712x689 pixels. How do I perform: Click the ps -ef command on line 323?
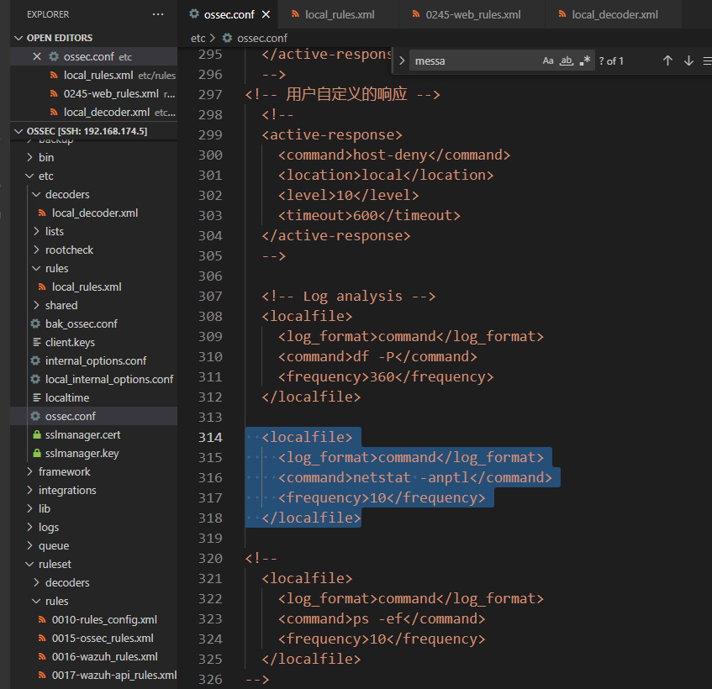click(x=377, y=619)
